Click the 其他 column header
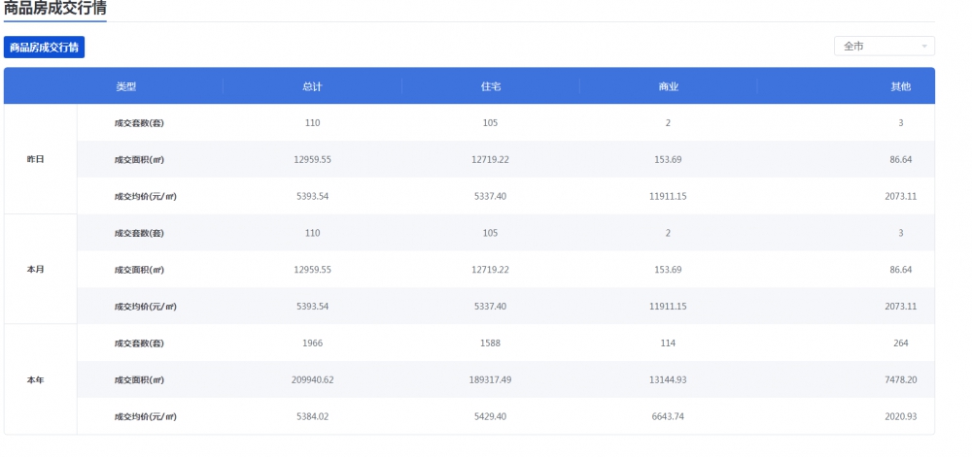The width and height of the screenshot is (972, 457). (901, 87)
